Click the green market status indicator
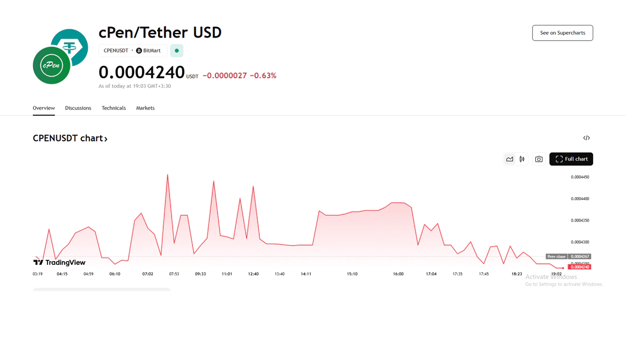The width and height of the screenshot is (626, 352). pos(177,51)
